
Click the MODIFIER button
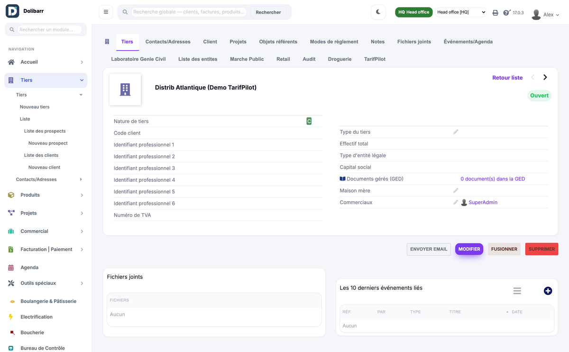[x=469, y=249]
